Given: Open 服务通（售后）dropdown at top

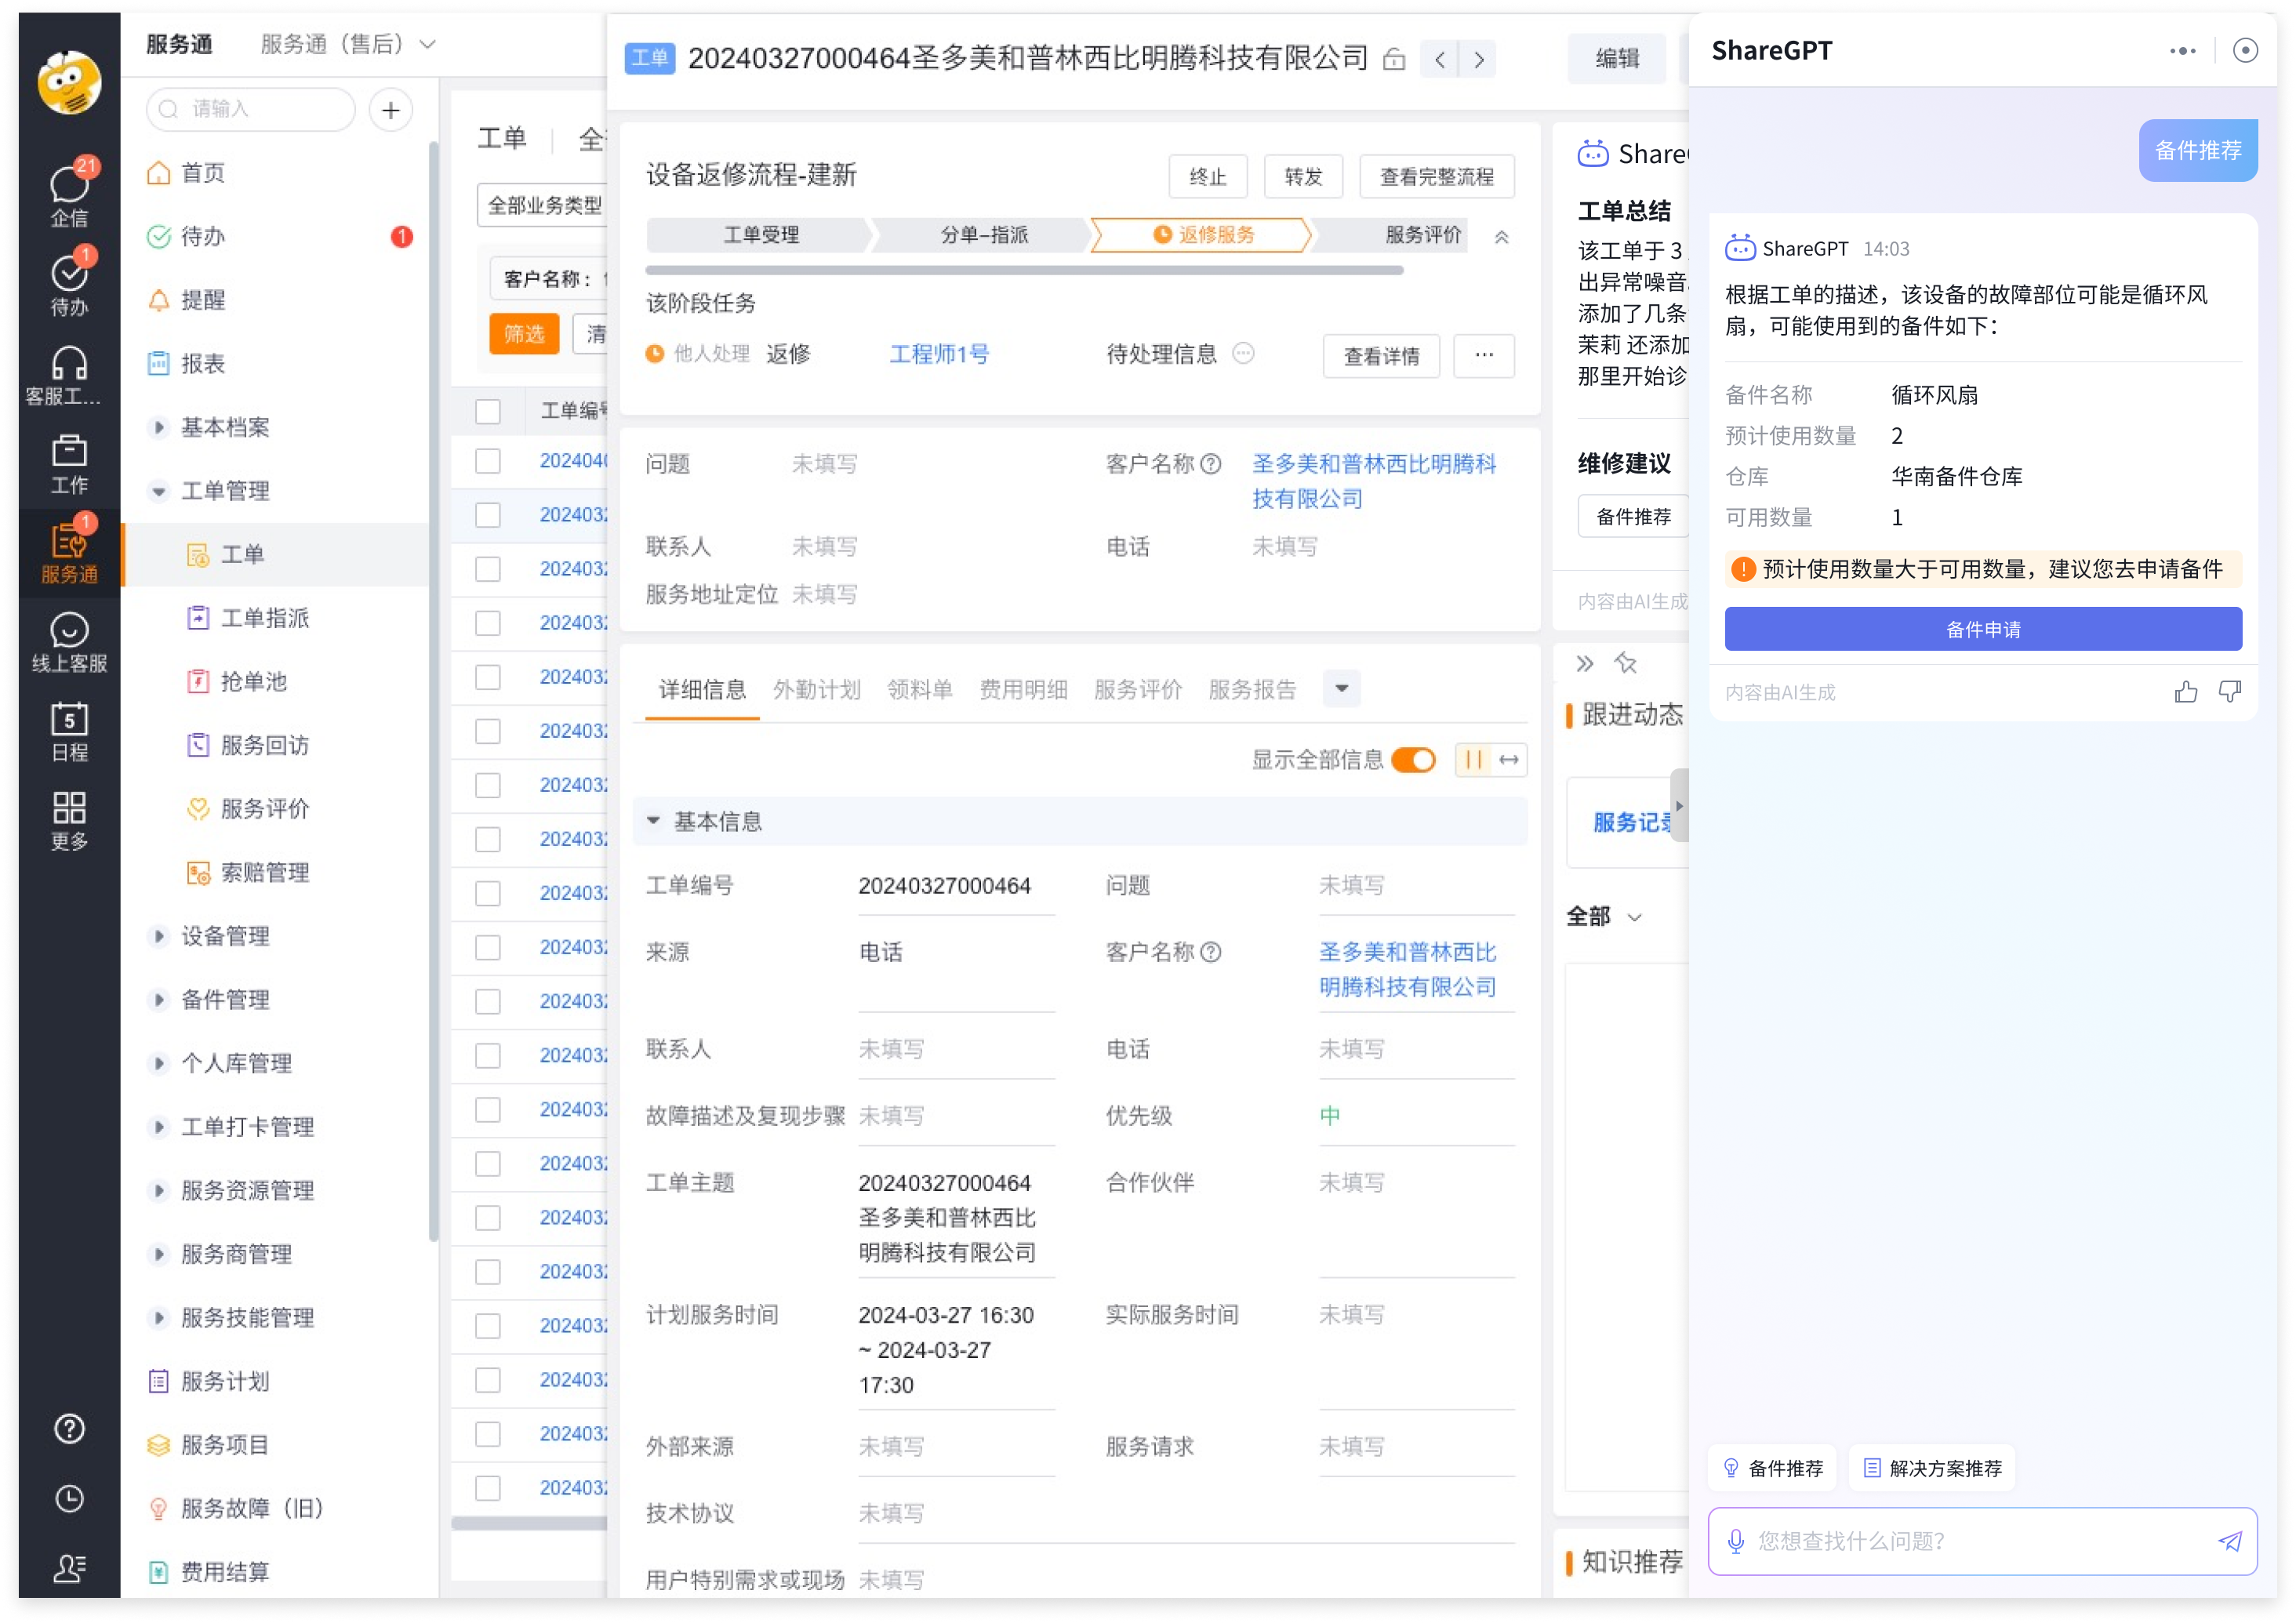Looking at the screenshot, I should [348, 44].
